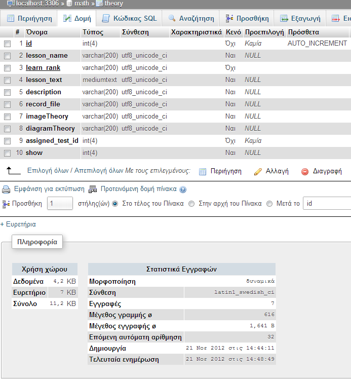The height and width of the screenshot is (379, 351).
Task: Expand the + Ευρετήρια section
Action: tap(18, 224)
